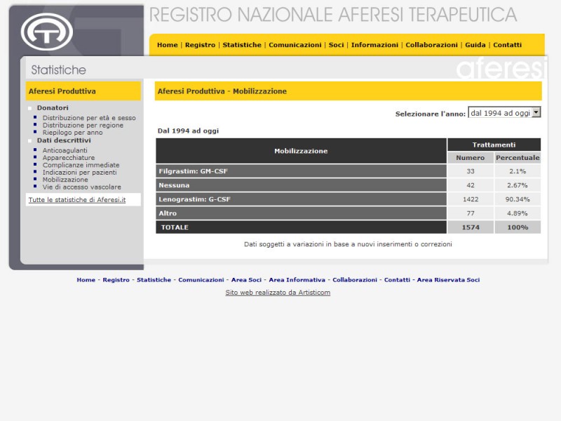This screenshot has height=421, width=561.
Task: Click the circular registry logo icon
Action: coord(47,32)
